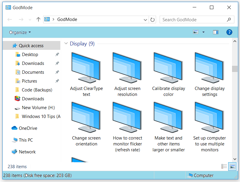The width and height of the screenshot is (240, 182).
Task: Open Documents in the sidebar
Action: click(33, 72)
